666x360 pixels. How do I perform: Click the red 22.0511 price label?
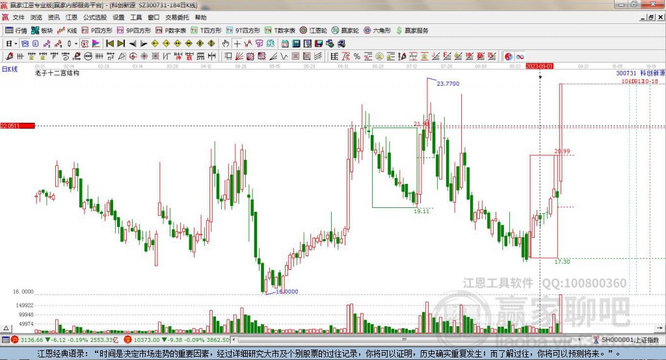coord(18,125)
